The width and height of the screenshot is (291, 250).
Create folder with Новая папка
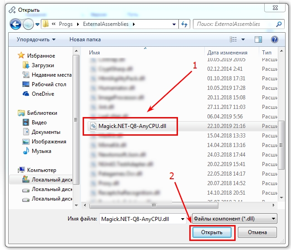(x=85, y=39)
